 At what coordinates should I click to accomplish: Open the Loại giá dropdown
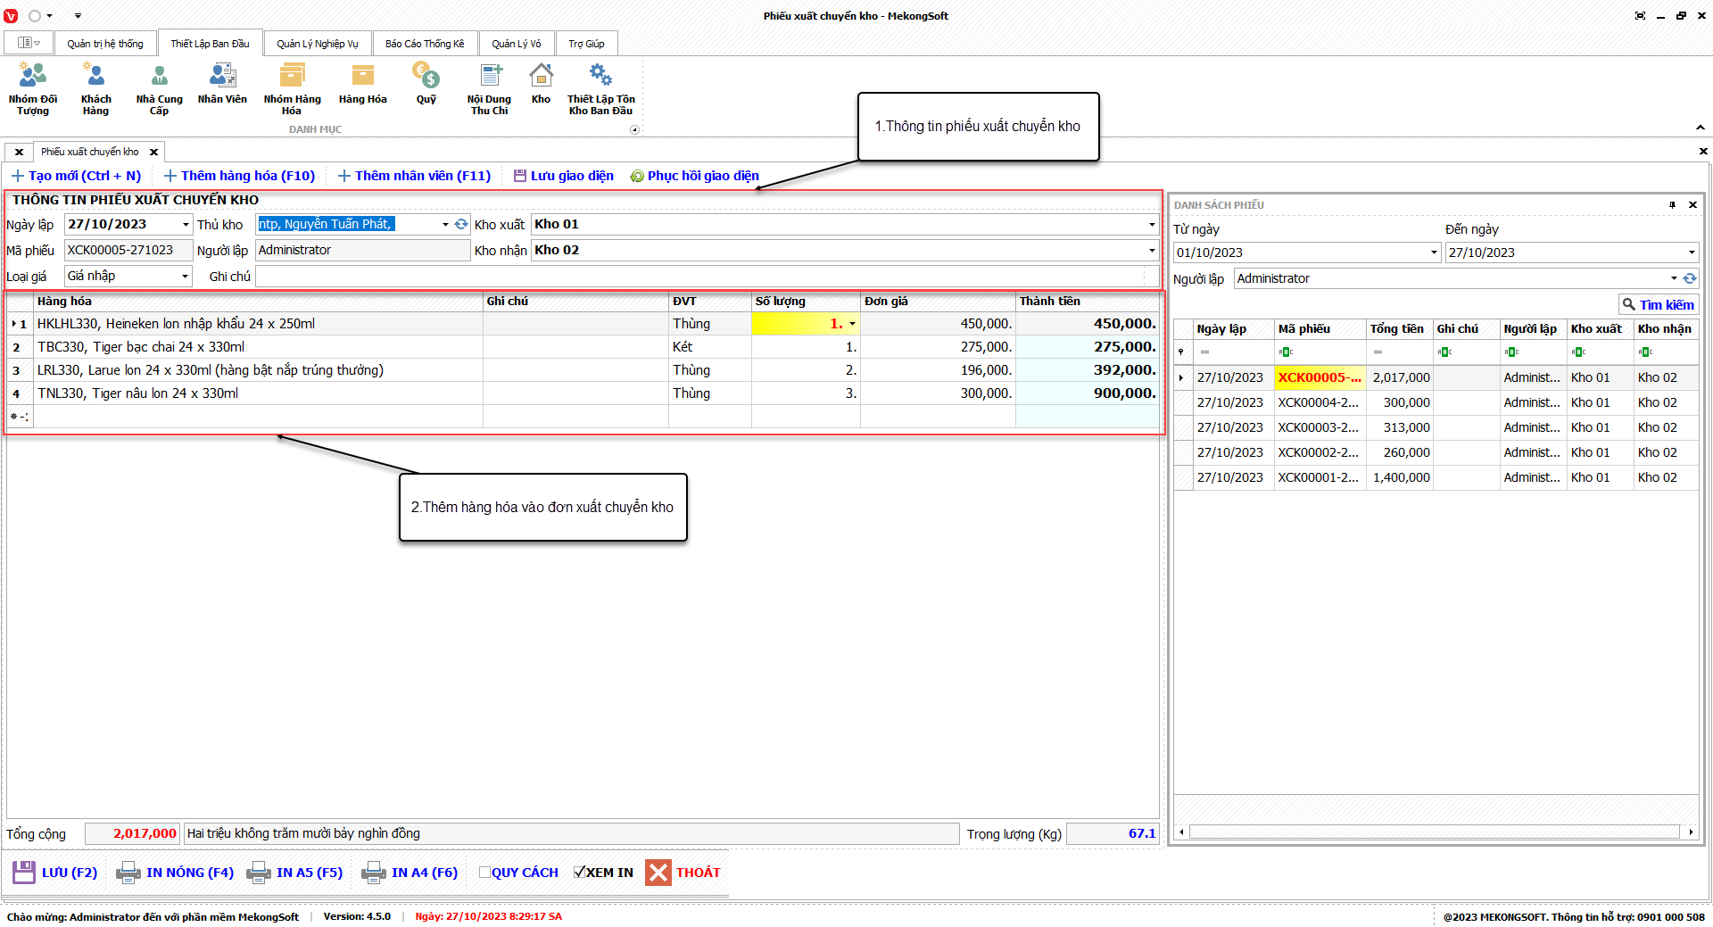[x=185, y=277]
